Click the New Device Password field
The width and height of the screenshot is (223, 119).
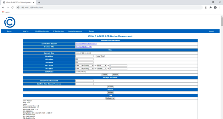pyautogui.click(x=85, y=81)
